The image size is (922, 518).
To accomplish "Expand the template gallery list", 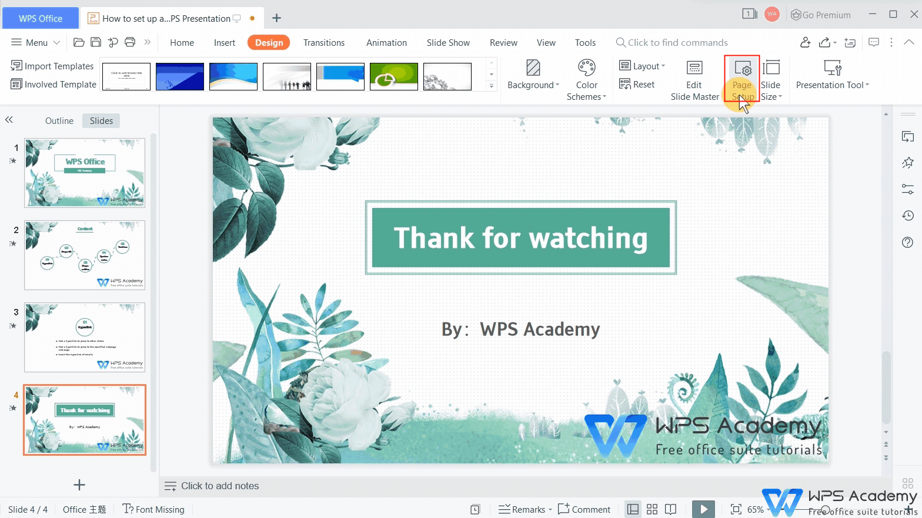I will [x=492, y=86].
